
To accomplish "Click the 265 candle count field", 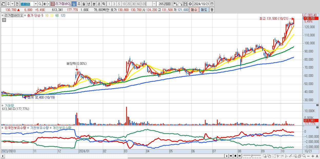I will click(x=160, y=4).
